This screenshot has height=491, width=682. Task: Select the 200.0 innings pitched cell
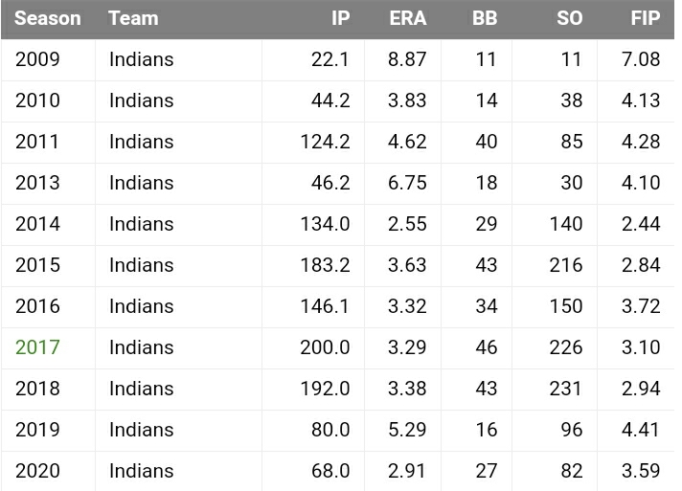pos(325,347)
